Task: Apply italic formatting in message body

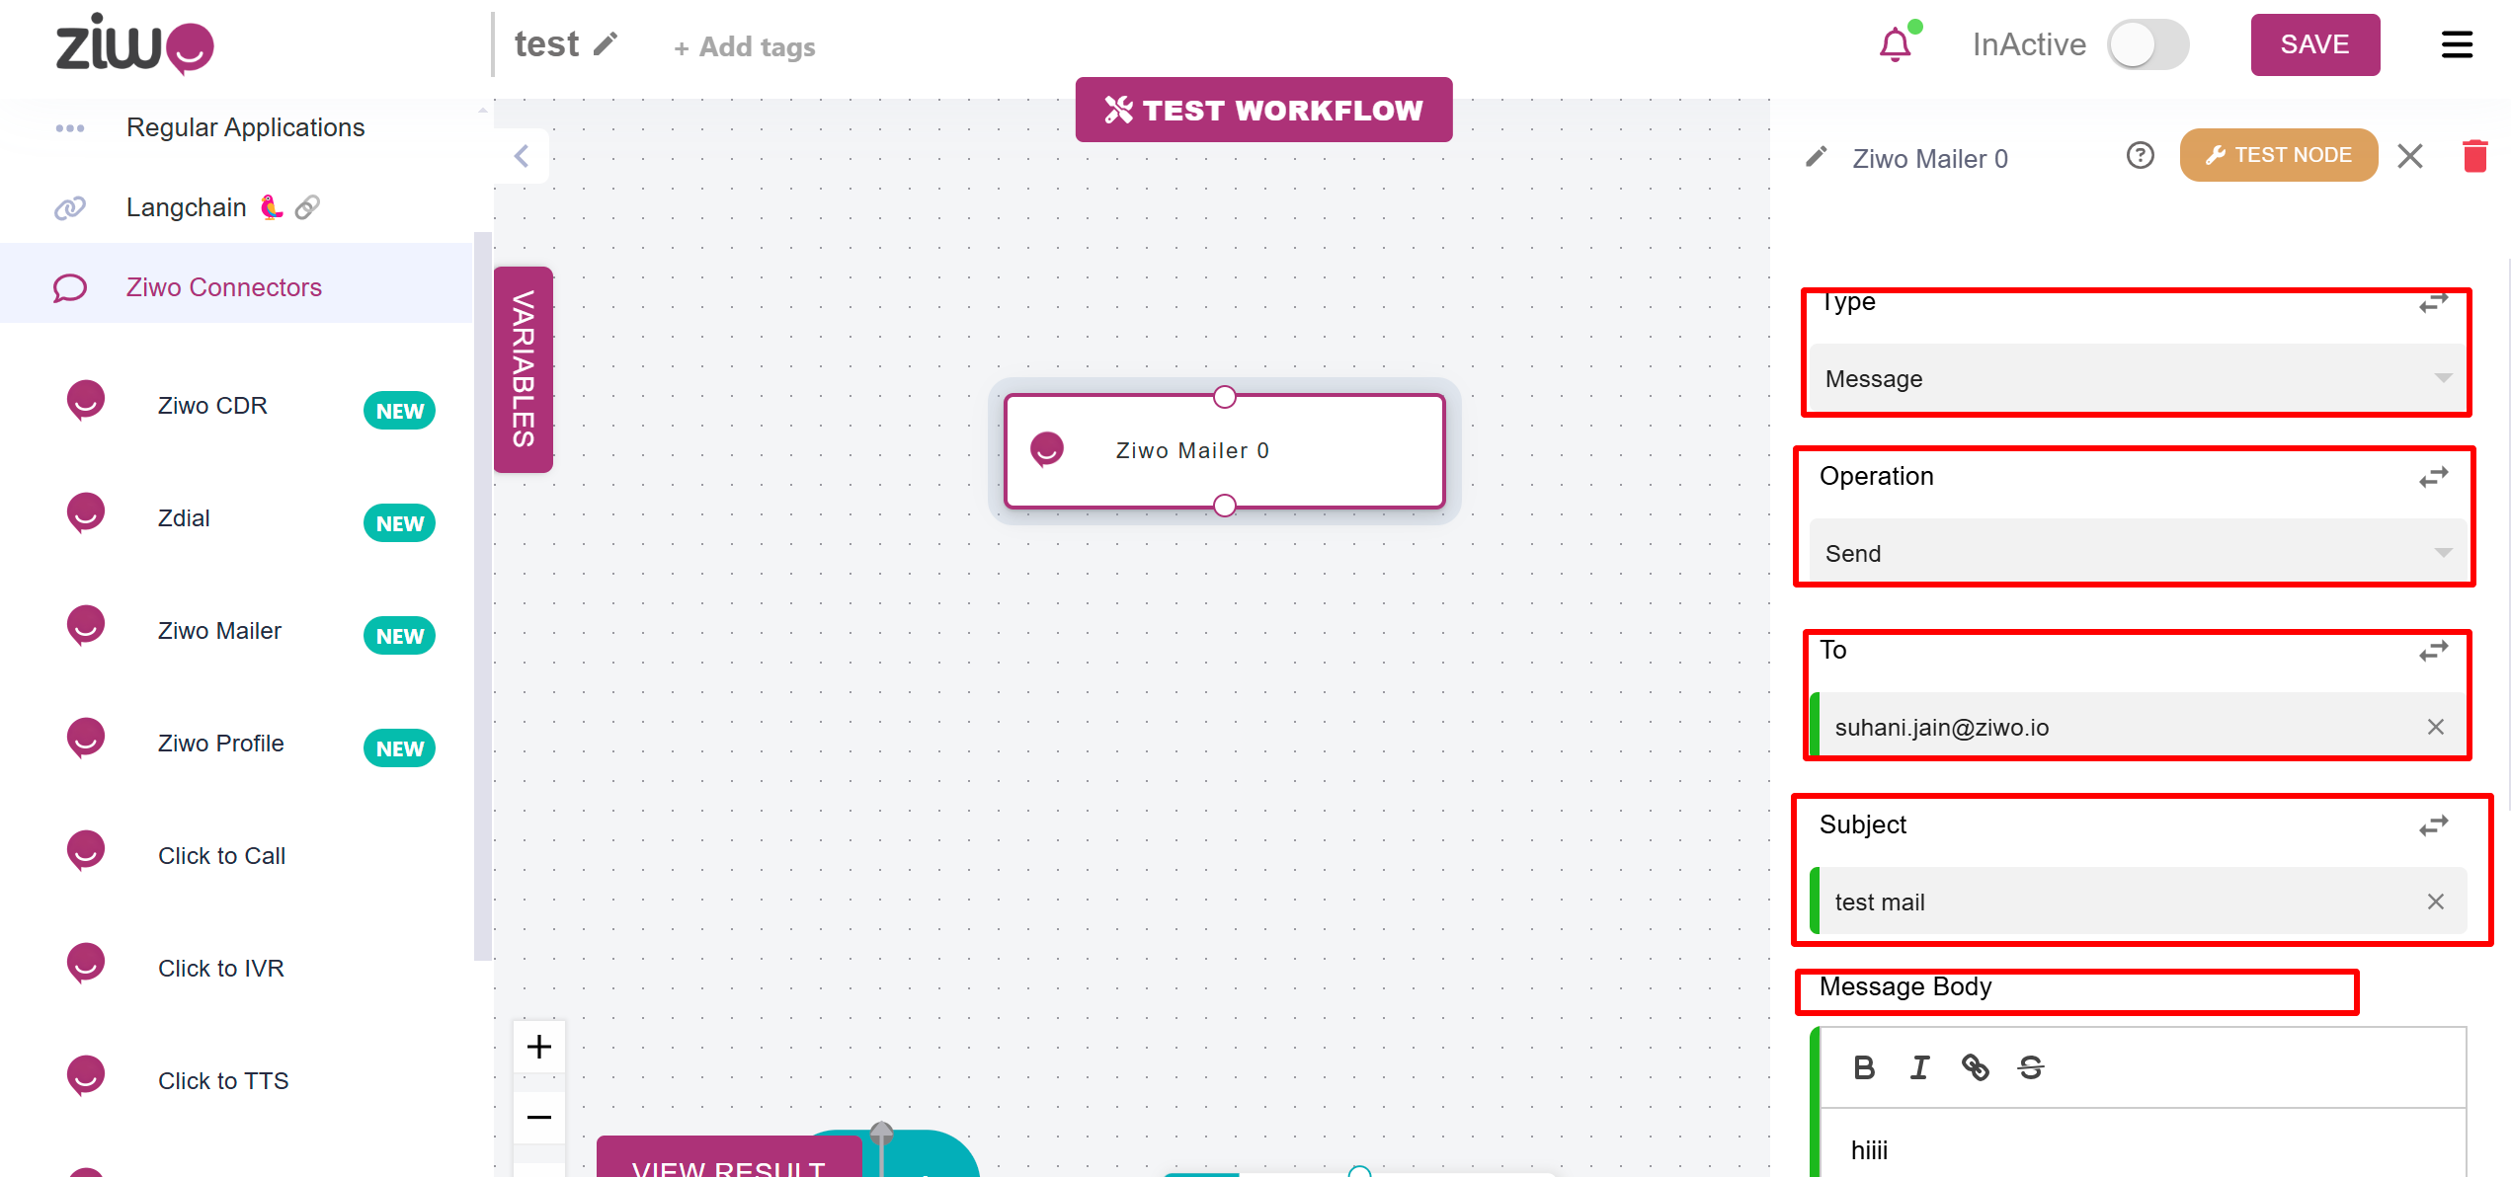Action: [x=1919, y=1067]
